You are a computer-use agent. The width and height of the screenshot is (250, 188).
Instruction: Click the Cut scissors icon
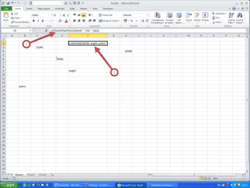point(12,14)
